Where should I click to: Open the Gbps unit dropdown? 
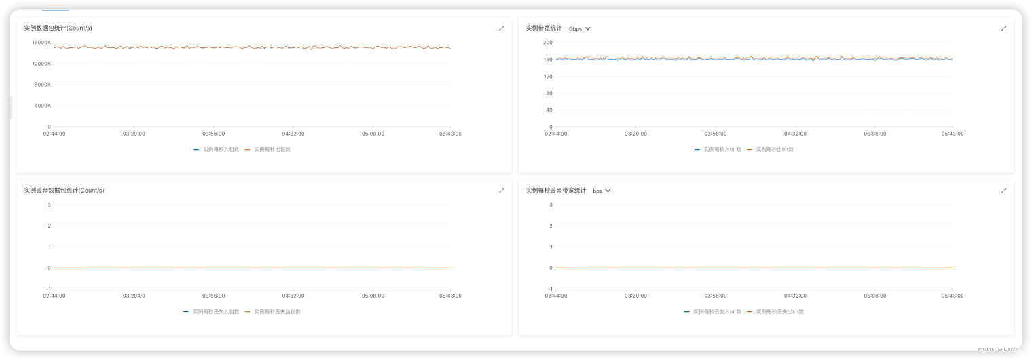(x=579, y=28)
